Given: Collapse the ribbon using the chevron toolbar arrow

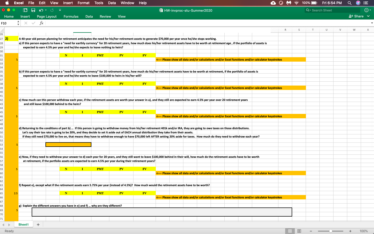Looking at the screenshot, I should point(60,10).
